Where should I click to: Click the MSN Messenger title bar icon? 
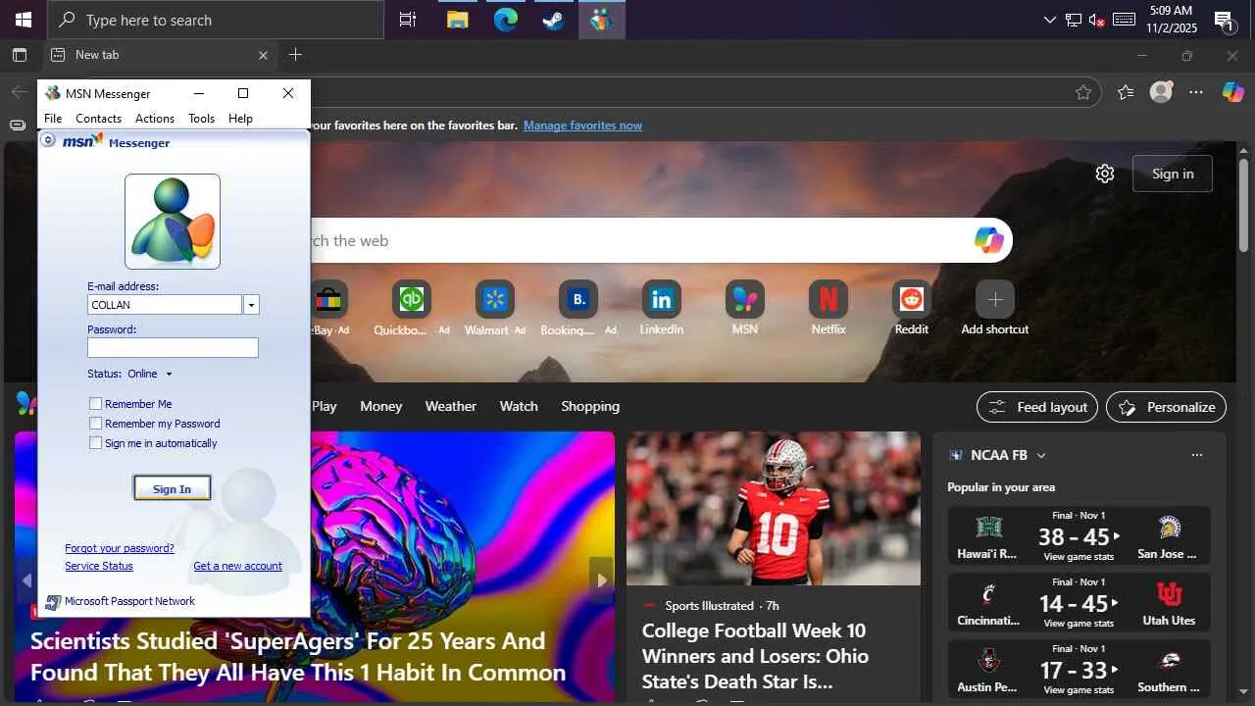point(53,93)
